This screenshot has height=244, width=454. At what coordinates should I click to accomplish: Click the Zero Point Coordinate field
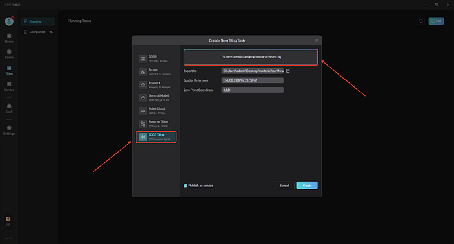pos(253,90)
